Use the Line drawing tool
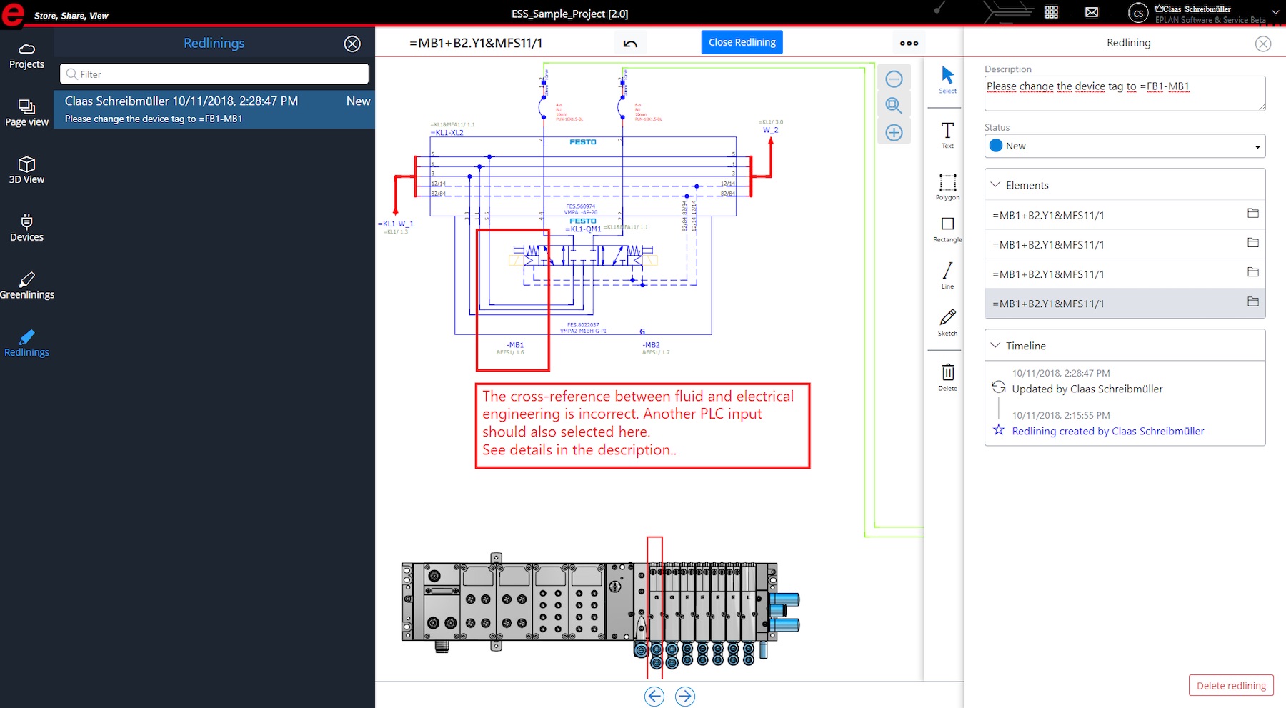1286x708 pixels. pyautogui.click(x=947, y=274)
